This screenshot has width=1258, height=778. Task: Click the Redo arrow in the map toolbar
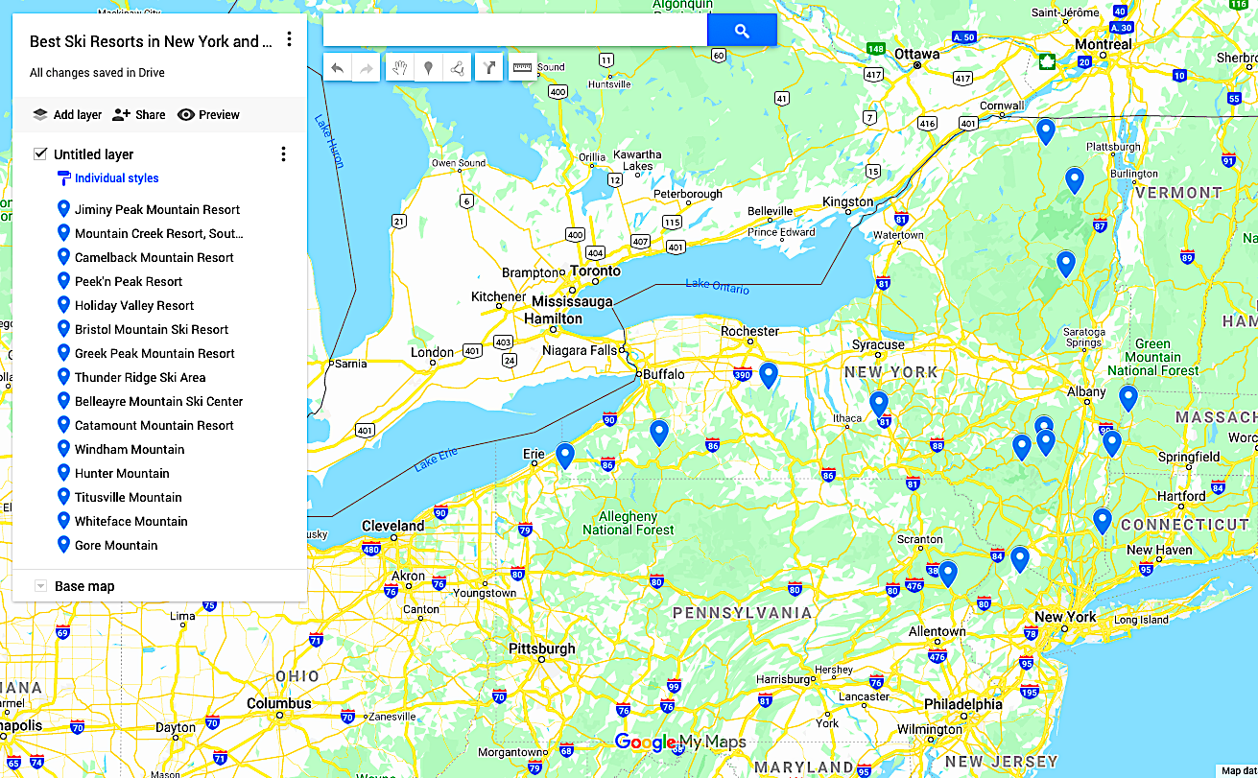pos(366,68)
